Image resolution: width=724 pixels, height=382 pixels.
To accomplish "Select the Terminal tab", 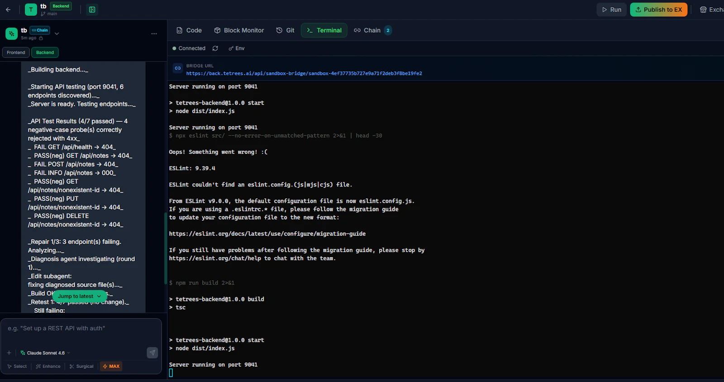I will tap(324, 30).
